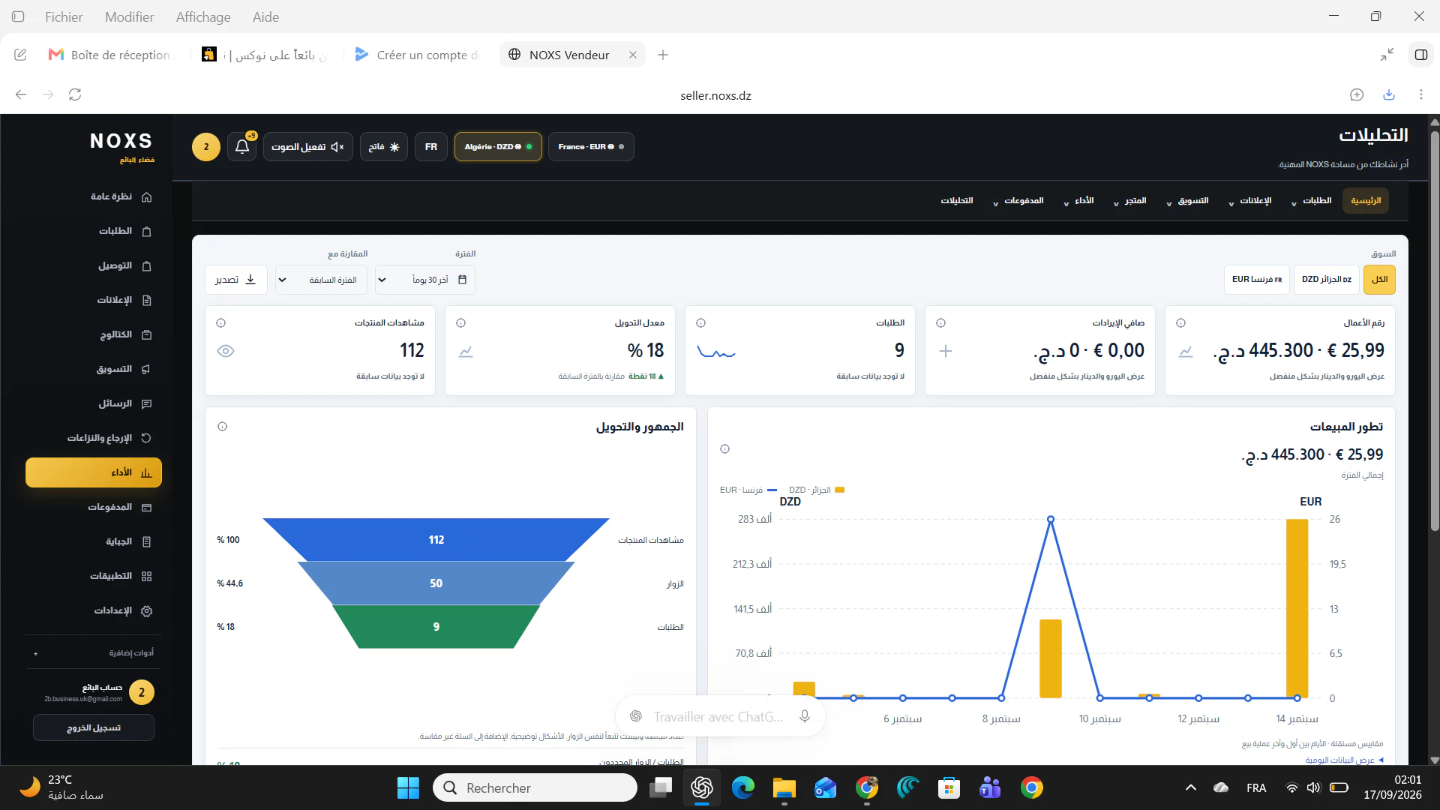Screen dimensions: 1440x810
Task: Click the microphone in ChatGPT bar
Action: coord(805,716)
